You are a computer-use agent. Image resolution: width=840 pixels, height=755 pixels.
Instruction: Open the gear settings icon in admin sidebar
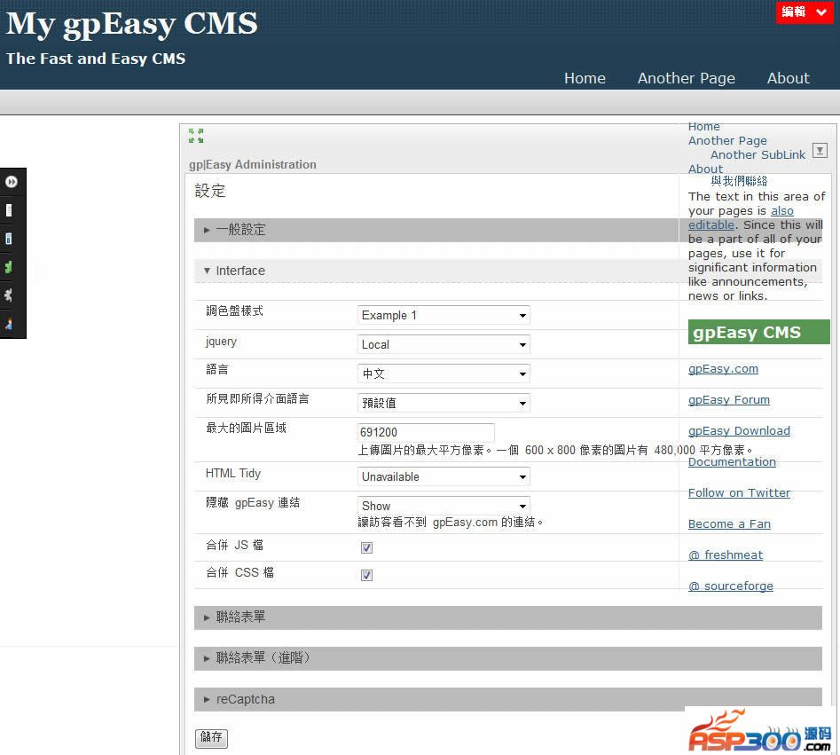click(9, 295)
